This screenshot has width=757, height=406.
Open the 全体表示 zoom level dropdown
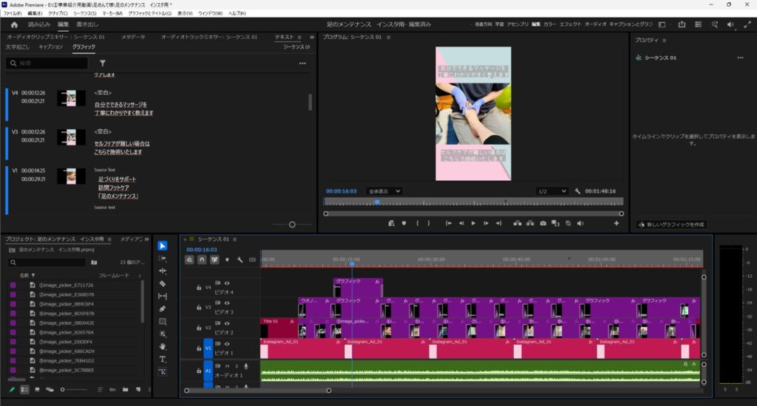pos(384,191)
